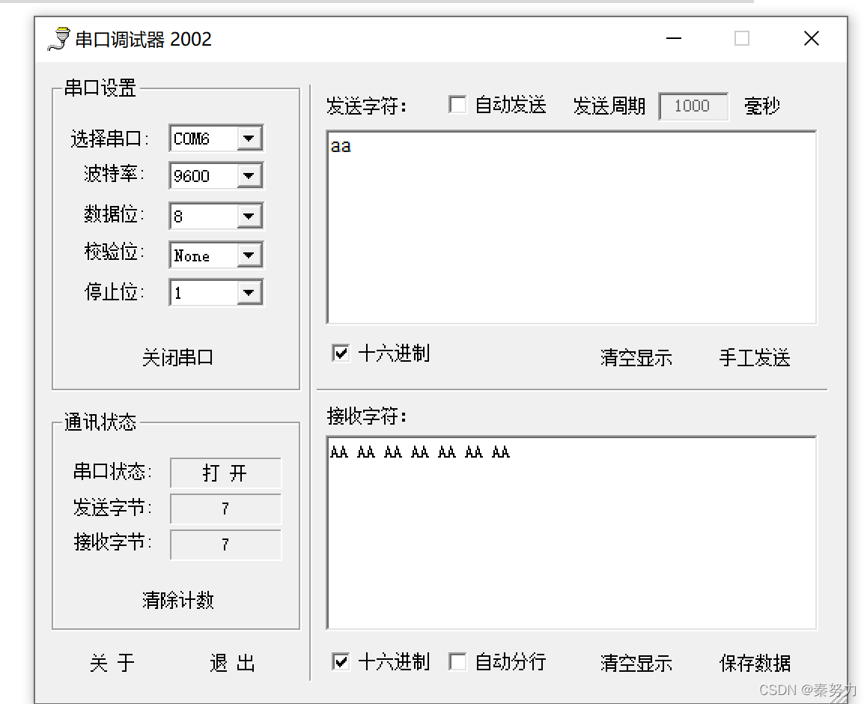Click the 接收字节 count value 7

(225, 544)
